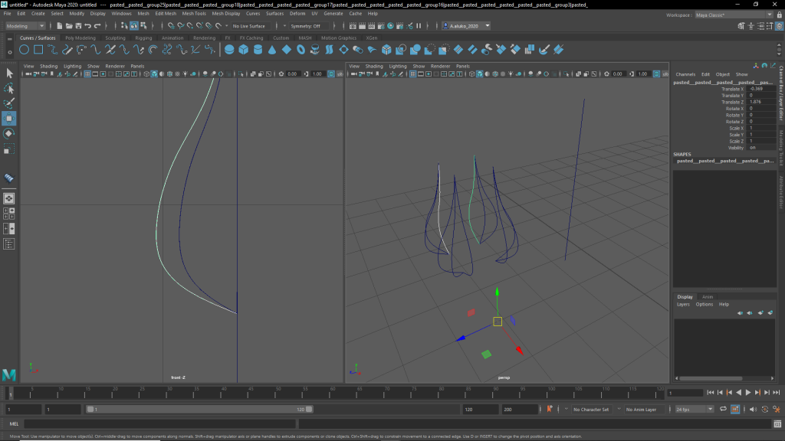Activate the Select tool arrow in toolbox

9,73
